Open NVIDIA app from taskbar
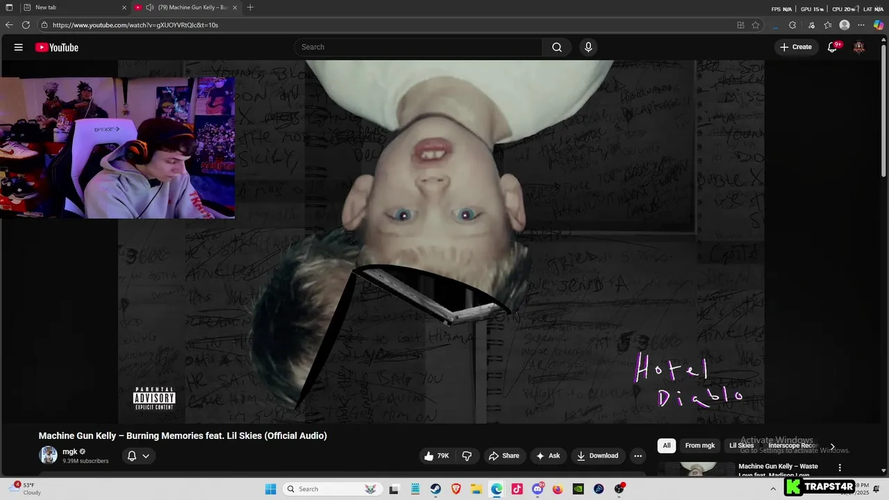 click(x=578, y=489)
